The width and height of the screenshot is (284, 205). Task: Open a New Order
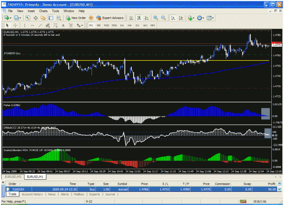pos(76,18)
